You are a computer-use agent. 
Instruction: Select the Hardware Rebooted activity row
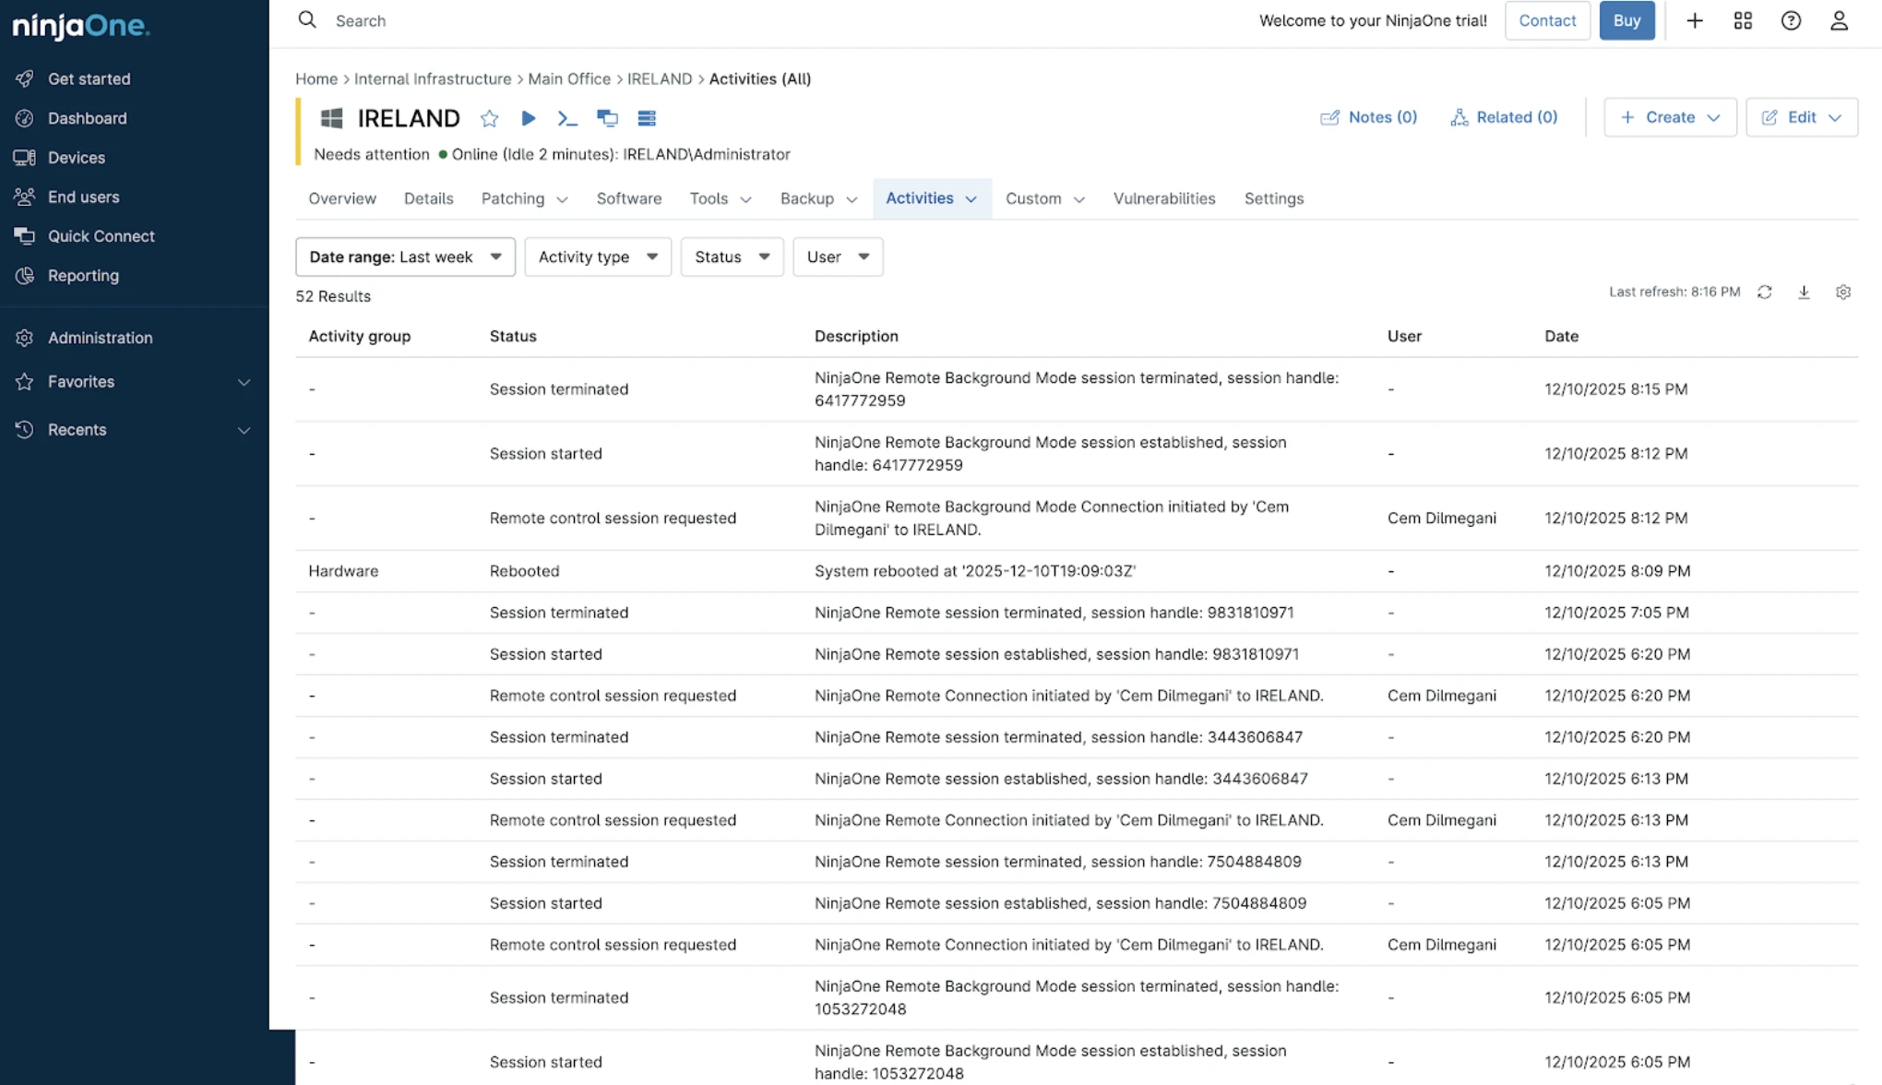pyautogui.click(x=1077, y=571)
